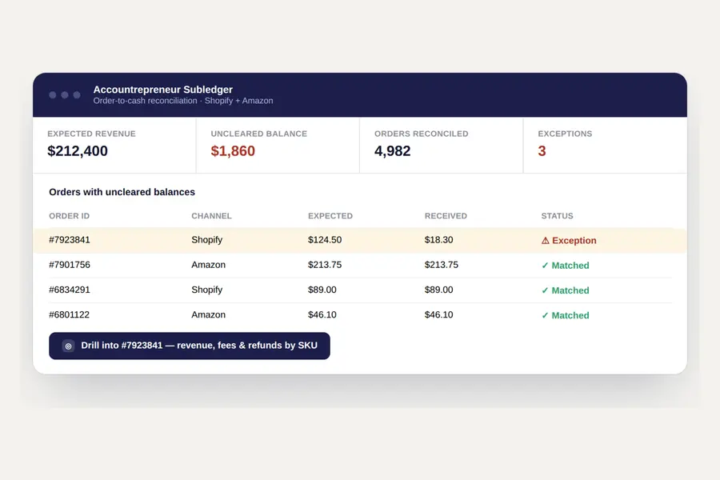Click the ORDERS RECONCILED label
720x480 pixels.
click(x=421, y=134)
